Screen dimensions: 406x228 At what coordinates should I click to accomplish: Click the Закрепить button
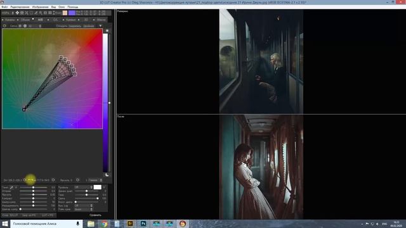[75, 26]
